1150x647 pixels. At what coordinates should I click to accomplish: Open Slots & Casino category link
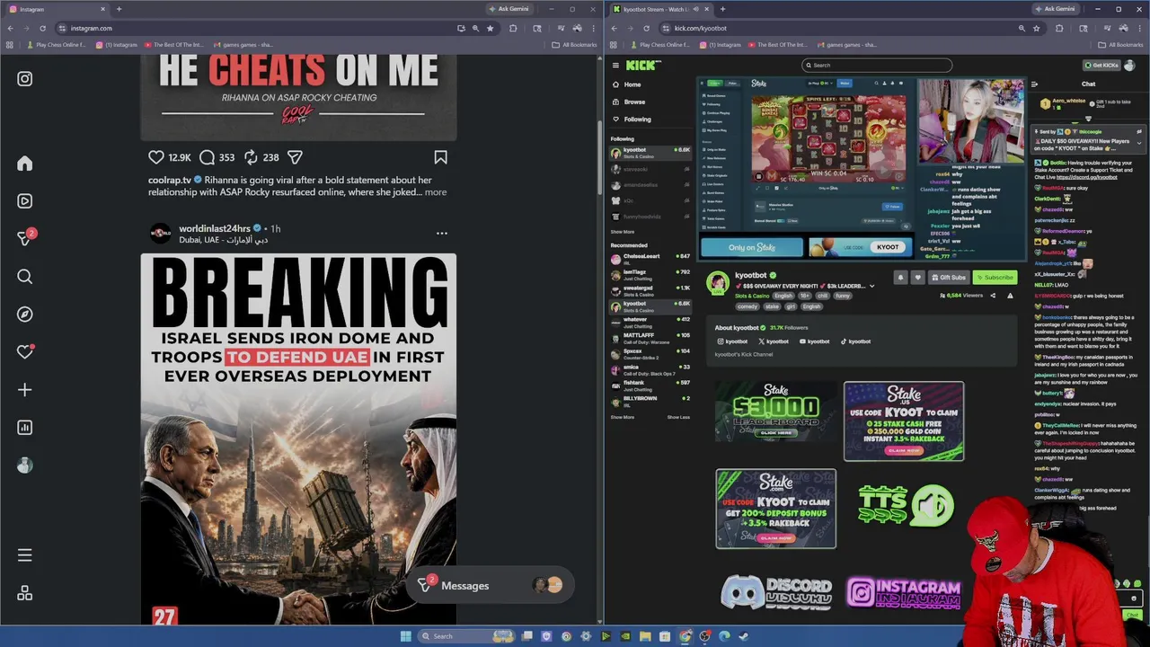point(752,296)
